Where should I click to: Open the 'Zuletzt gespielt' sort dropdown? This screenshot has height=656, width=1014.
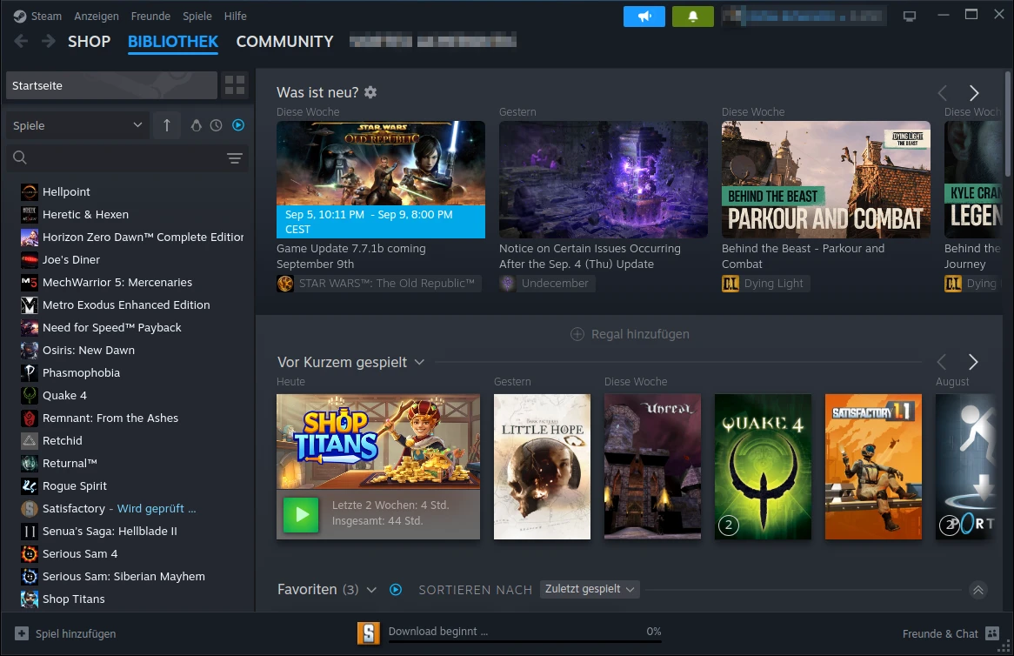point(590,589)
